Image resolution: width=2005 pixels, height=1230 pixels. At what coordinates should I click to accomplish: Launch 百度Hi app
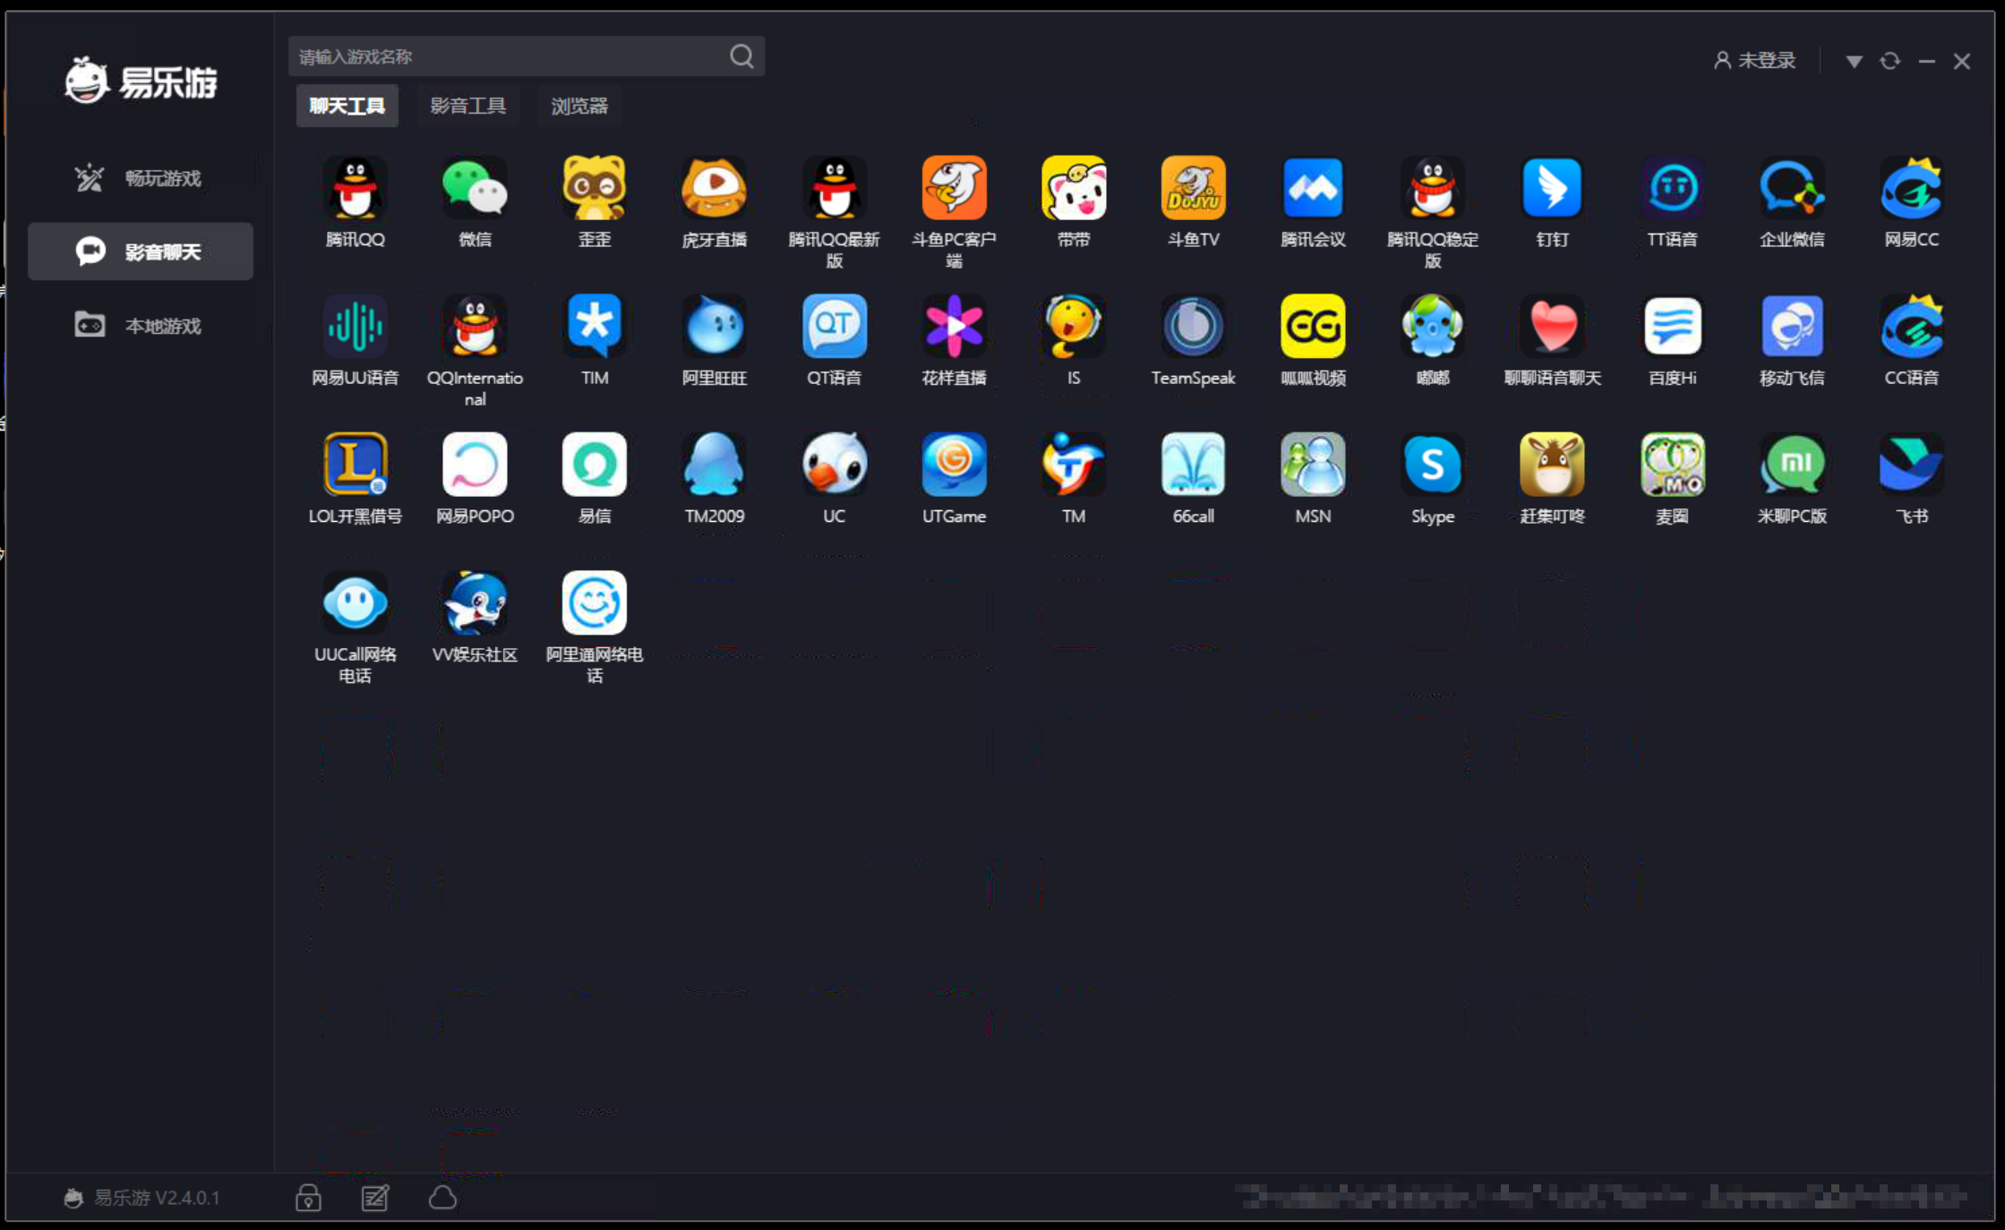pos(1672,326)
